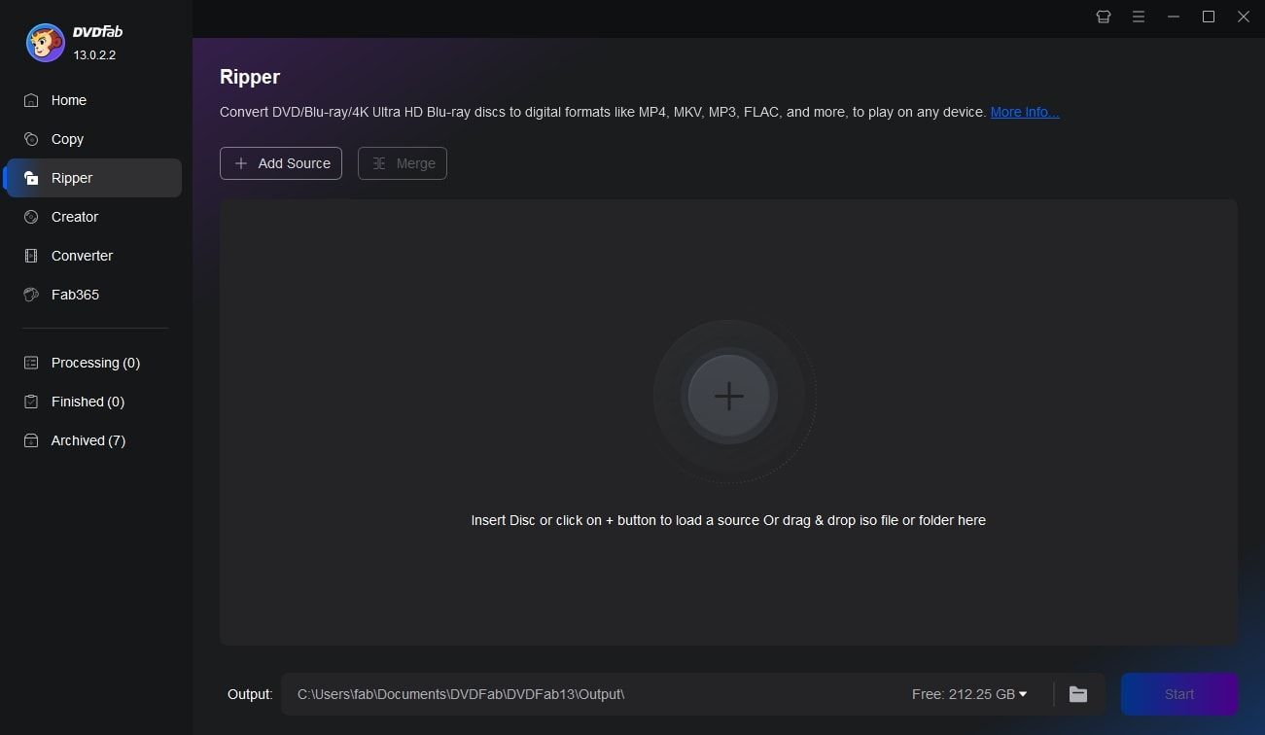Screen dimensions: 1265x735
Task: Click the Copy disc icon
Action: coord(32,139)
